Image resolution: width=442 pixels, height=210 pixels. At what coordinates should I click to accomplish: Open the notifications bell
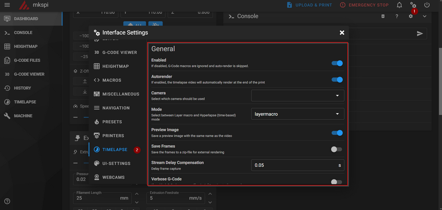point(399,5)
